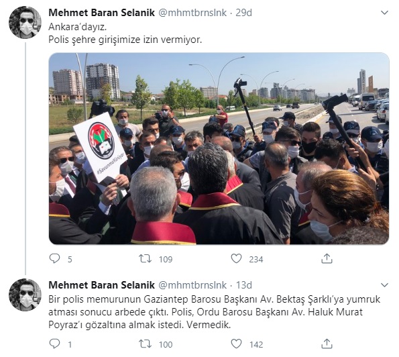The height and width of the screenshot is (357, 399).
Task: Open the @mhmtbrnslnk handle on the second tweet
Action: pos(192,285)
